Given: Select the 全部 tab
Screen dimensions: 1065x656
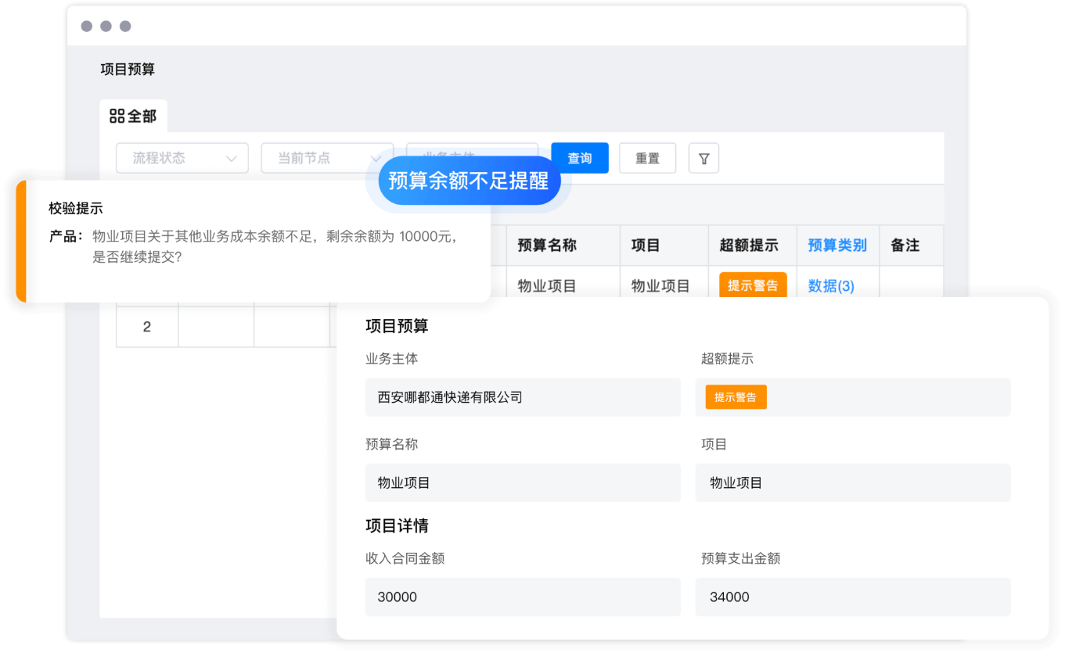Looking at the screenshot, I should [134, 117].
